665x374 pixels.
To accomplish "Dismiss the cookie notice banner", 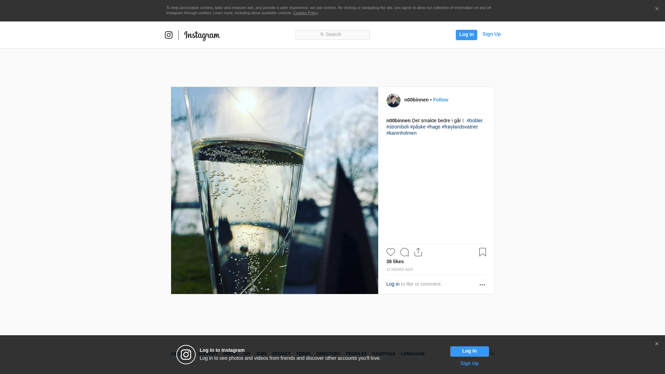I will coord(657,9).
